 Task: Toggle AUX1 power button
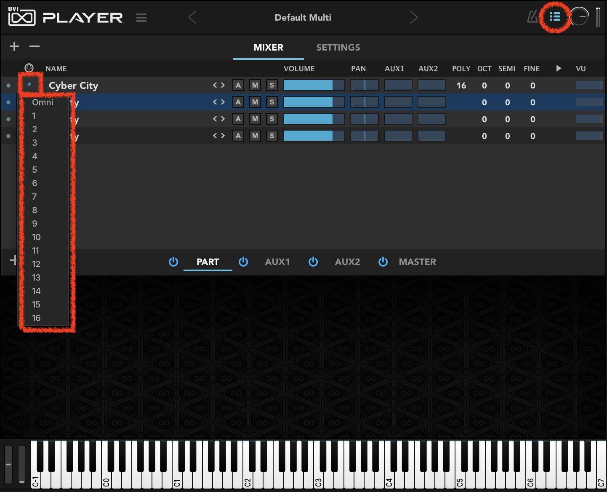pyautogui.click(x=243, y=262)
